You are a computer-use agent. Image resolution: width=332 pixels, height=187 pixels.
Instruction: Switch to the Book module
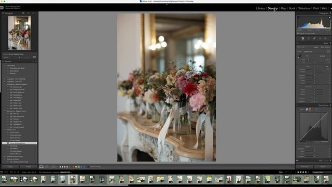292,8
